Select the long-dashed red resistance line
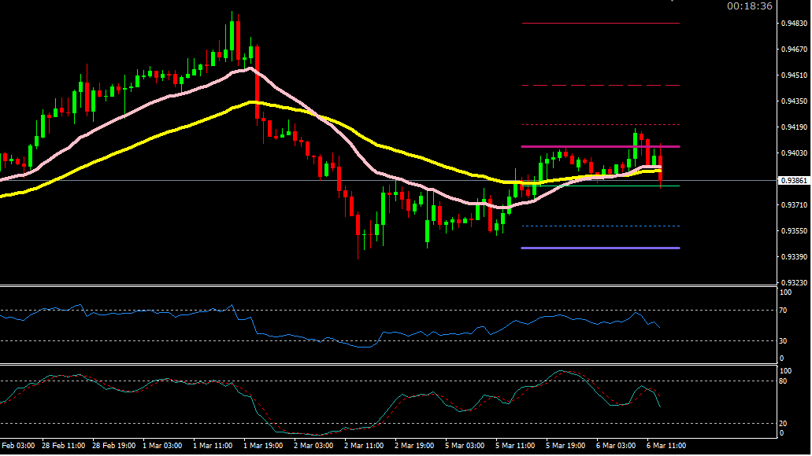This screenshot has width=812, height=456. click(600, 86)
